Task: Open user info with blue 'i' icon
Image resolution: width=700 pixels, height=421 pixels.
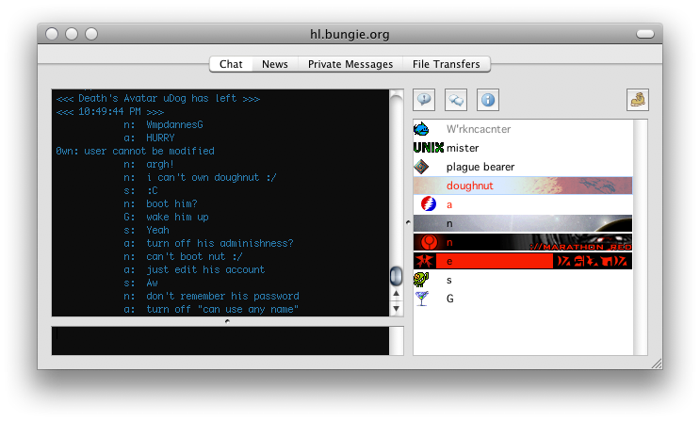Action: pyautogui.click(x=488, y=99)
